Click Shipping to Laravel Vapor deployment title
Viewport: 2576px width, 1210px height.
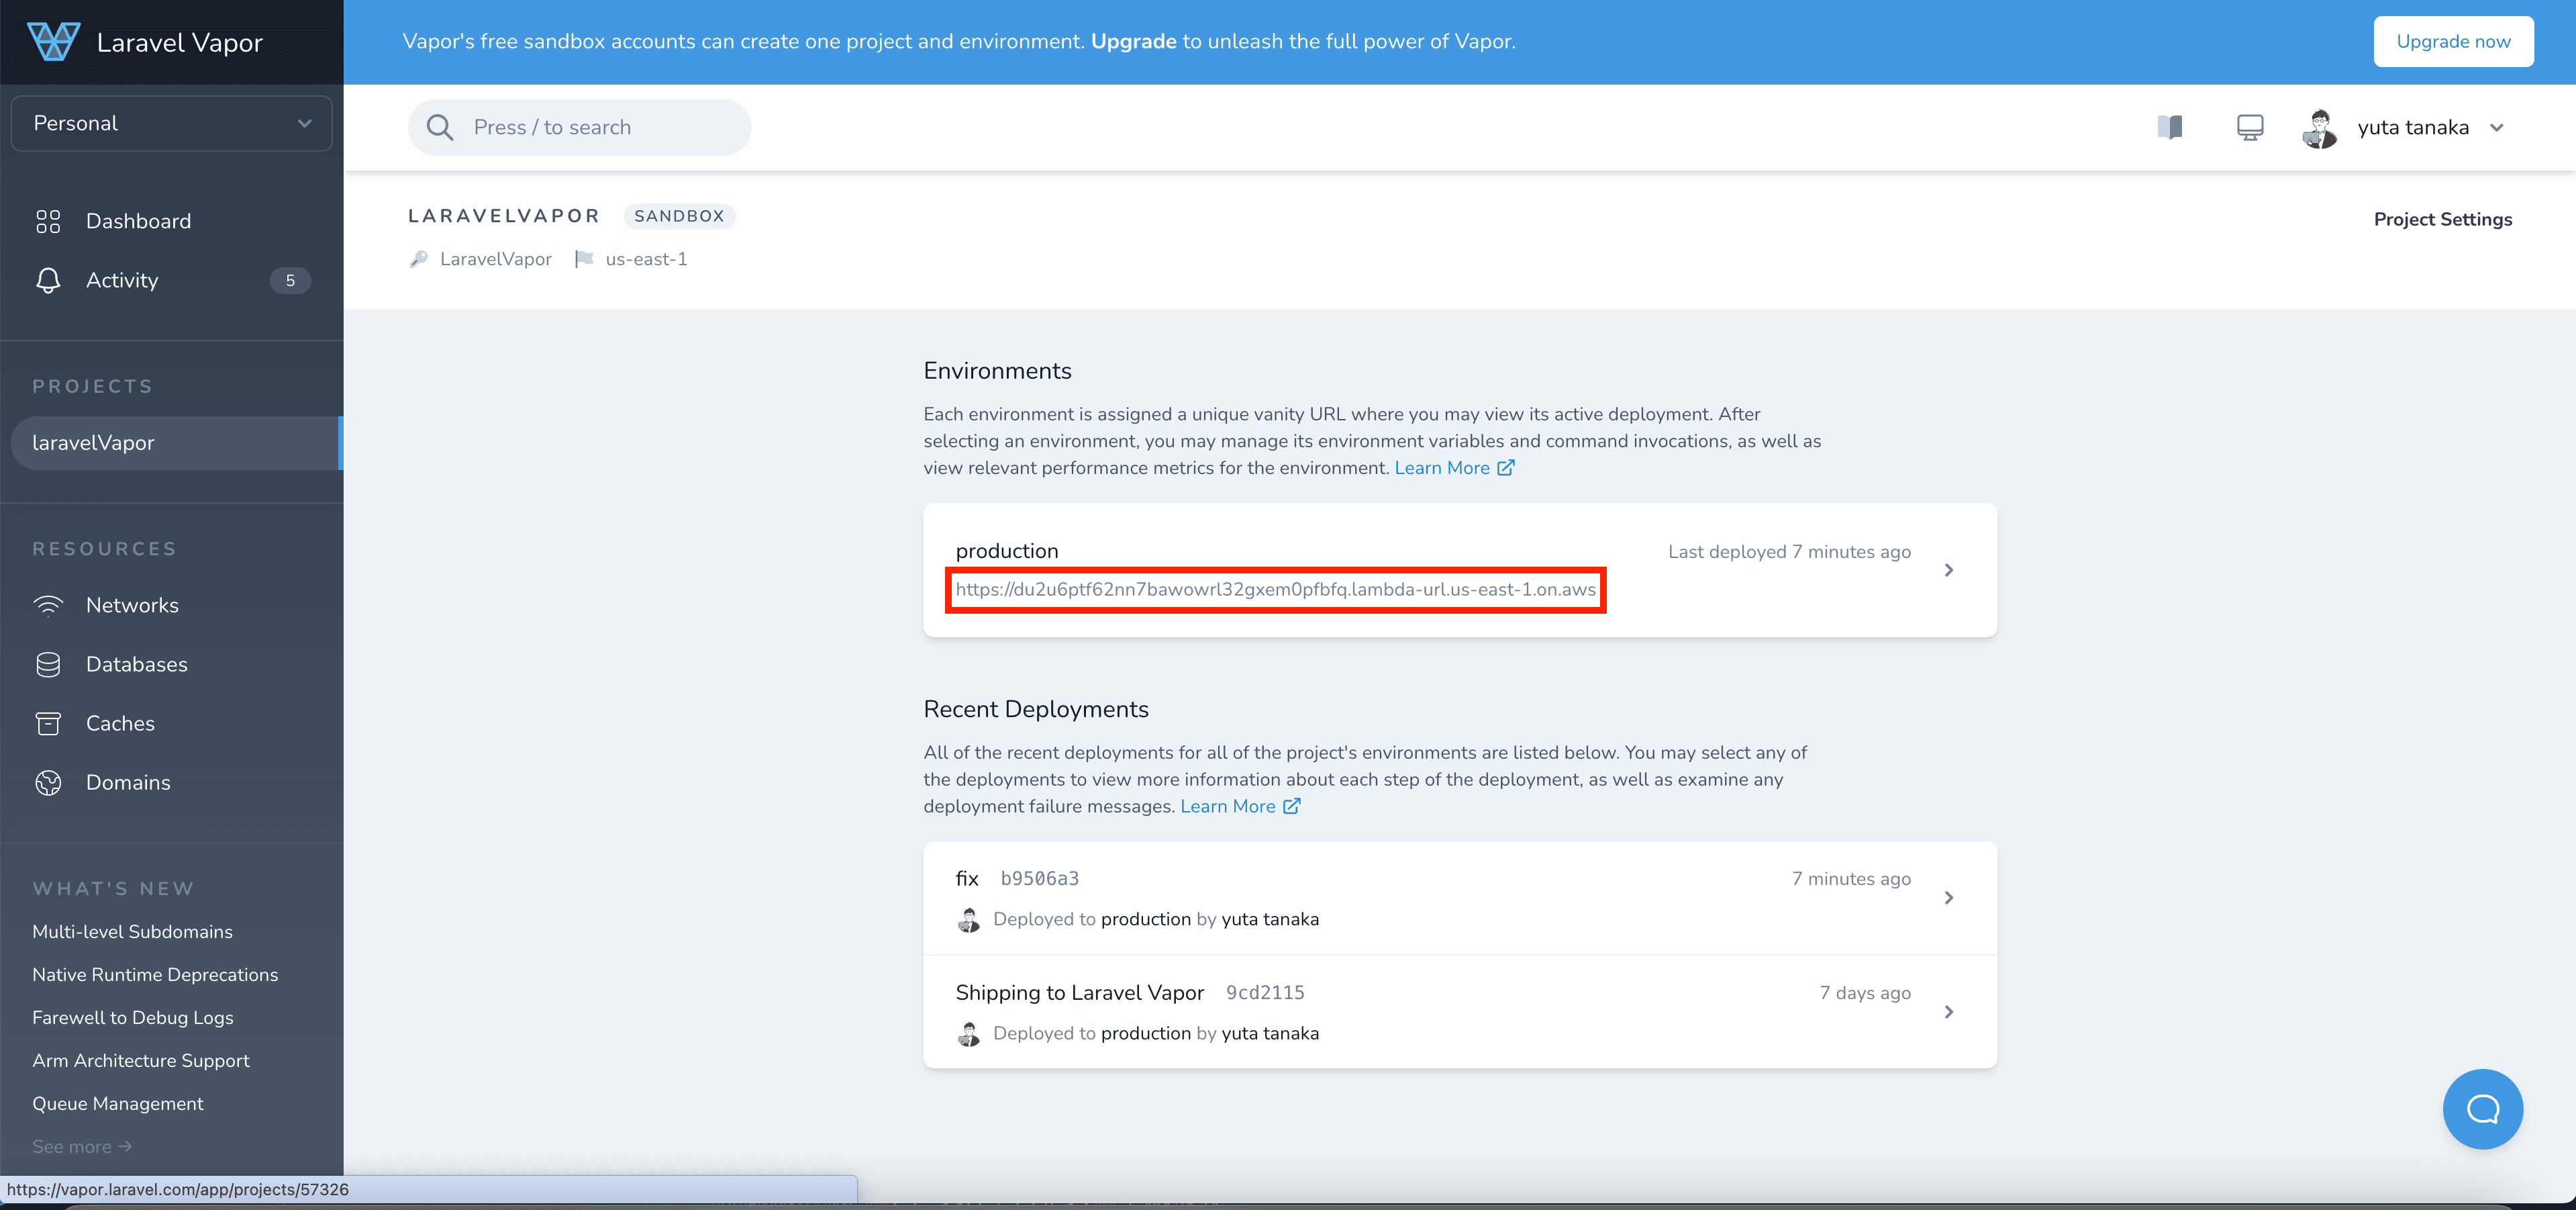[x=1079, y=992]
